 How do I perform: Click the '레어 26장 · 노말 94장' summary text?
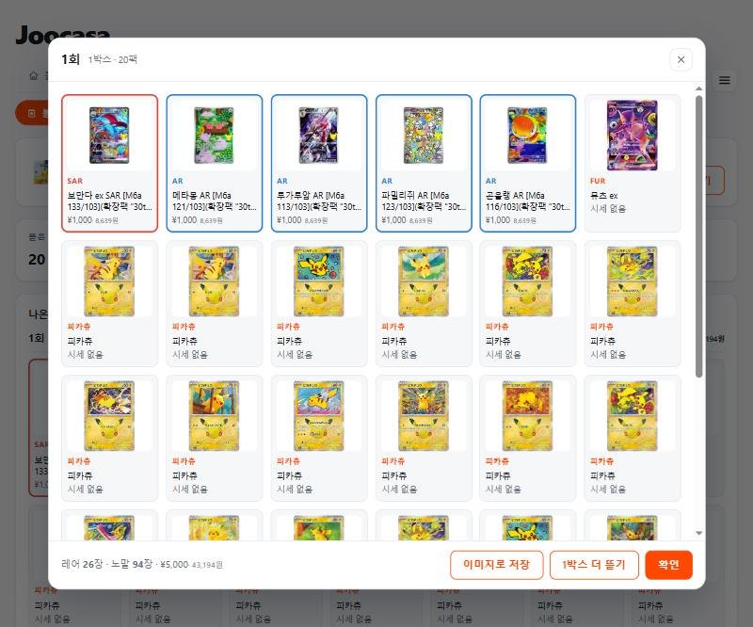(x=106, y=564)
